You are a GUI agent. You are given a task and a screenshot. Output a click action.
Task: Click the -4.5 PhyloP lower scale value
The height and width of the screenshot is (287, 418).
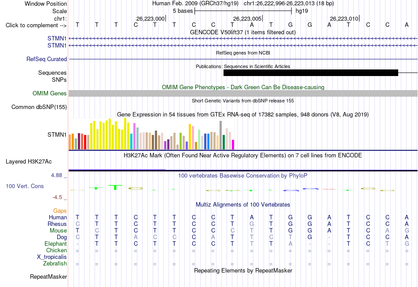(x=57, y=197)
